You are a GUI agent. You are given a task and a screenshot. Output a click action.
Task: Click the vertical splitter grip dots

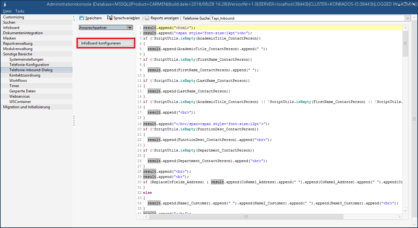tap(74, 121)
